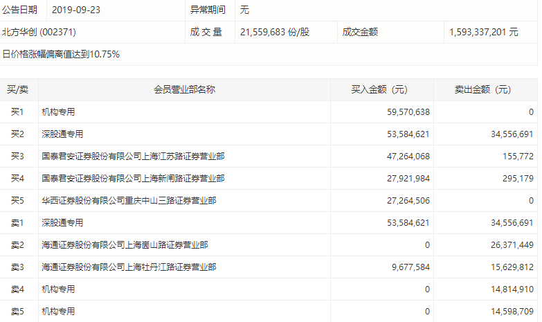Click 34,556,691 in the 卖1 row
The image size is (542, 322).
pos(512,222)
